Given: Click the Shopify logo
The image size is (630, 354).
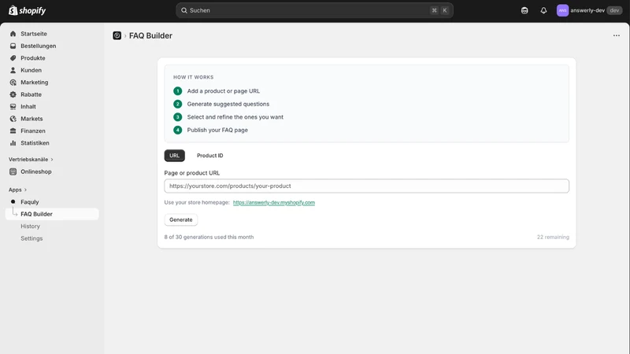Looking at the screenshot, I should (x=28, y=10).
